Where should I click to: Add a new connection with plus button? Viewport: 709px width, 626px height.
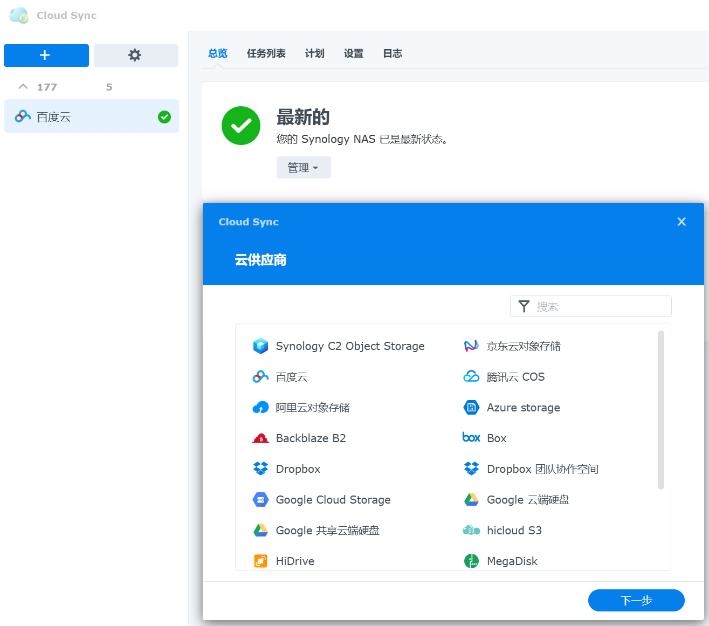[x=46, y=55]
